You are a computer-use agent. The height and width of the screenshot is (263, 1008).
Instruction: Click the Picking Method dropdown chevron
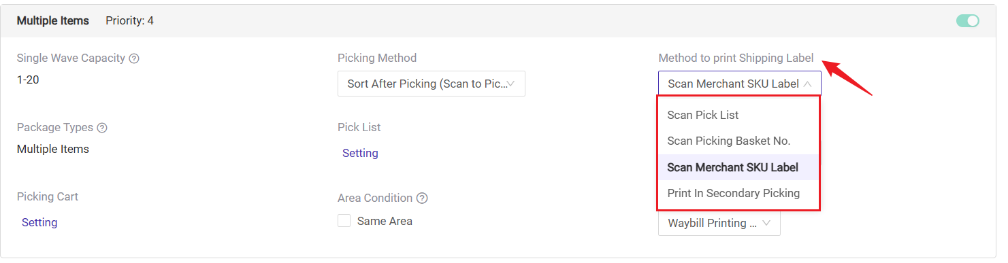point(511,84)
